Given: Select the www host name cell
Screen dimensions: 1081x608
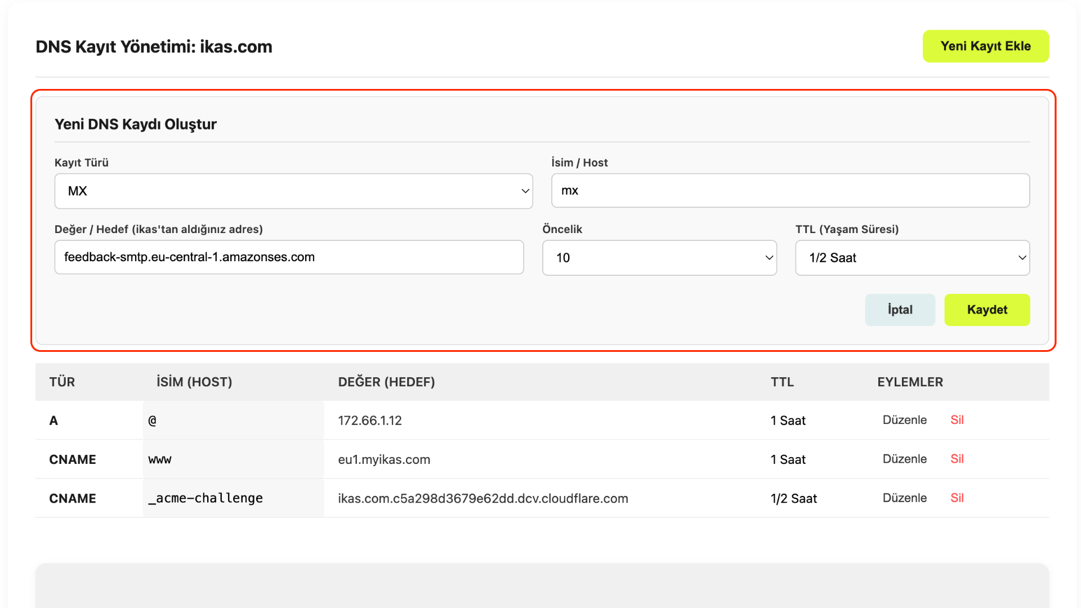Looking at the screenshot, I should click(233, 459).
